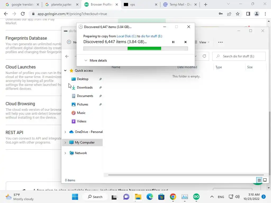Share this page from the toolbar
This screenshot has width=271, height=203.
[x=229, y=14]
